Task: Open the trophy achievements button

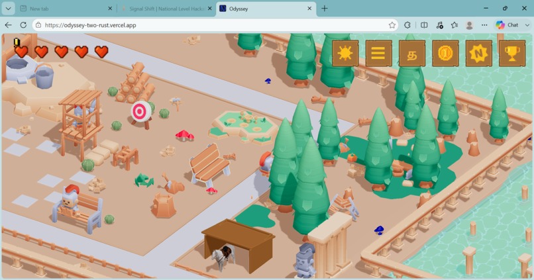Action: 512,54
